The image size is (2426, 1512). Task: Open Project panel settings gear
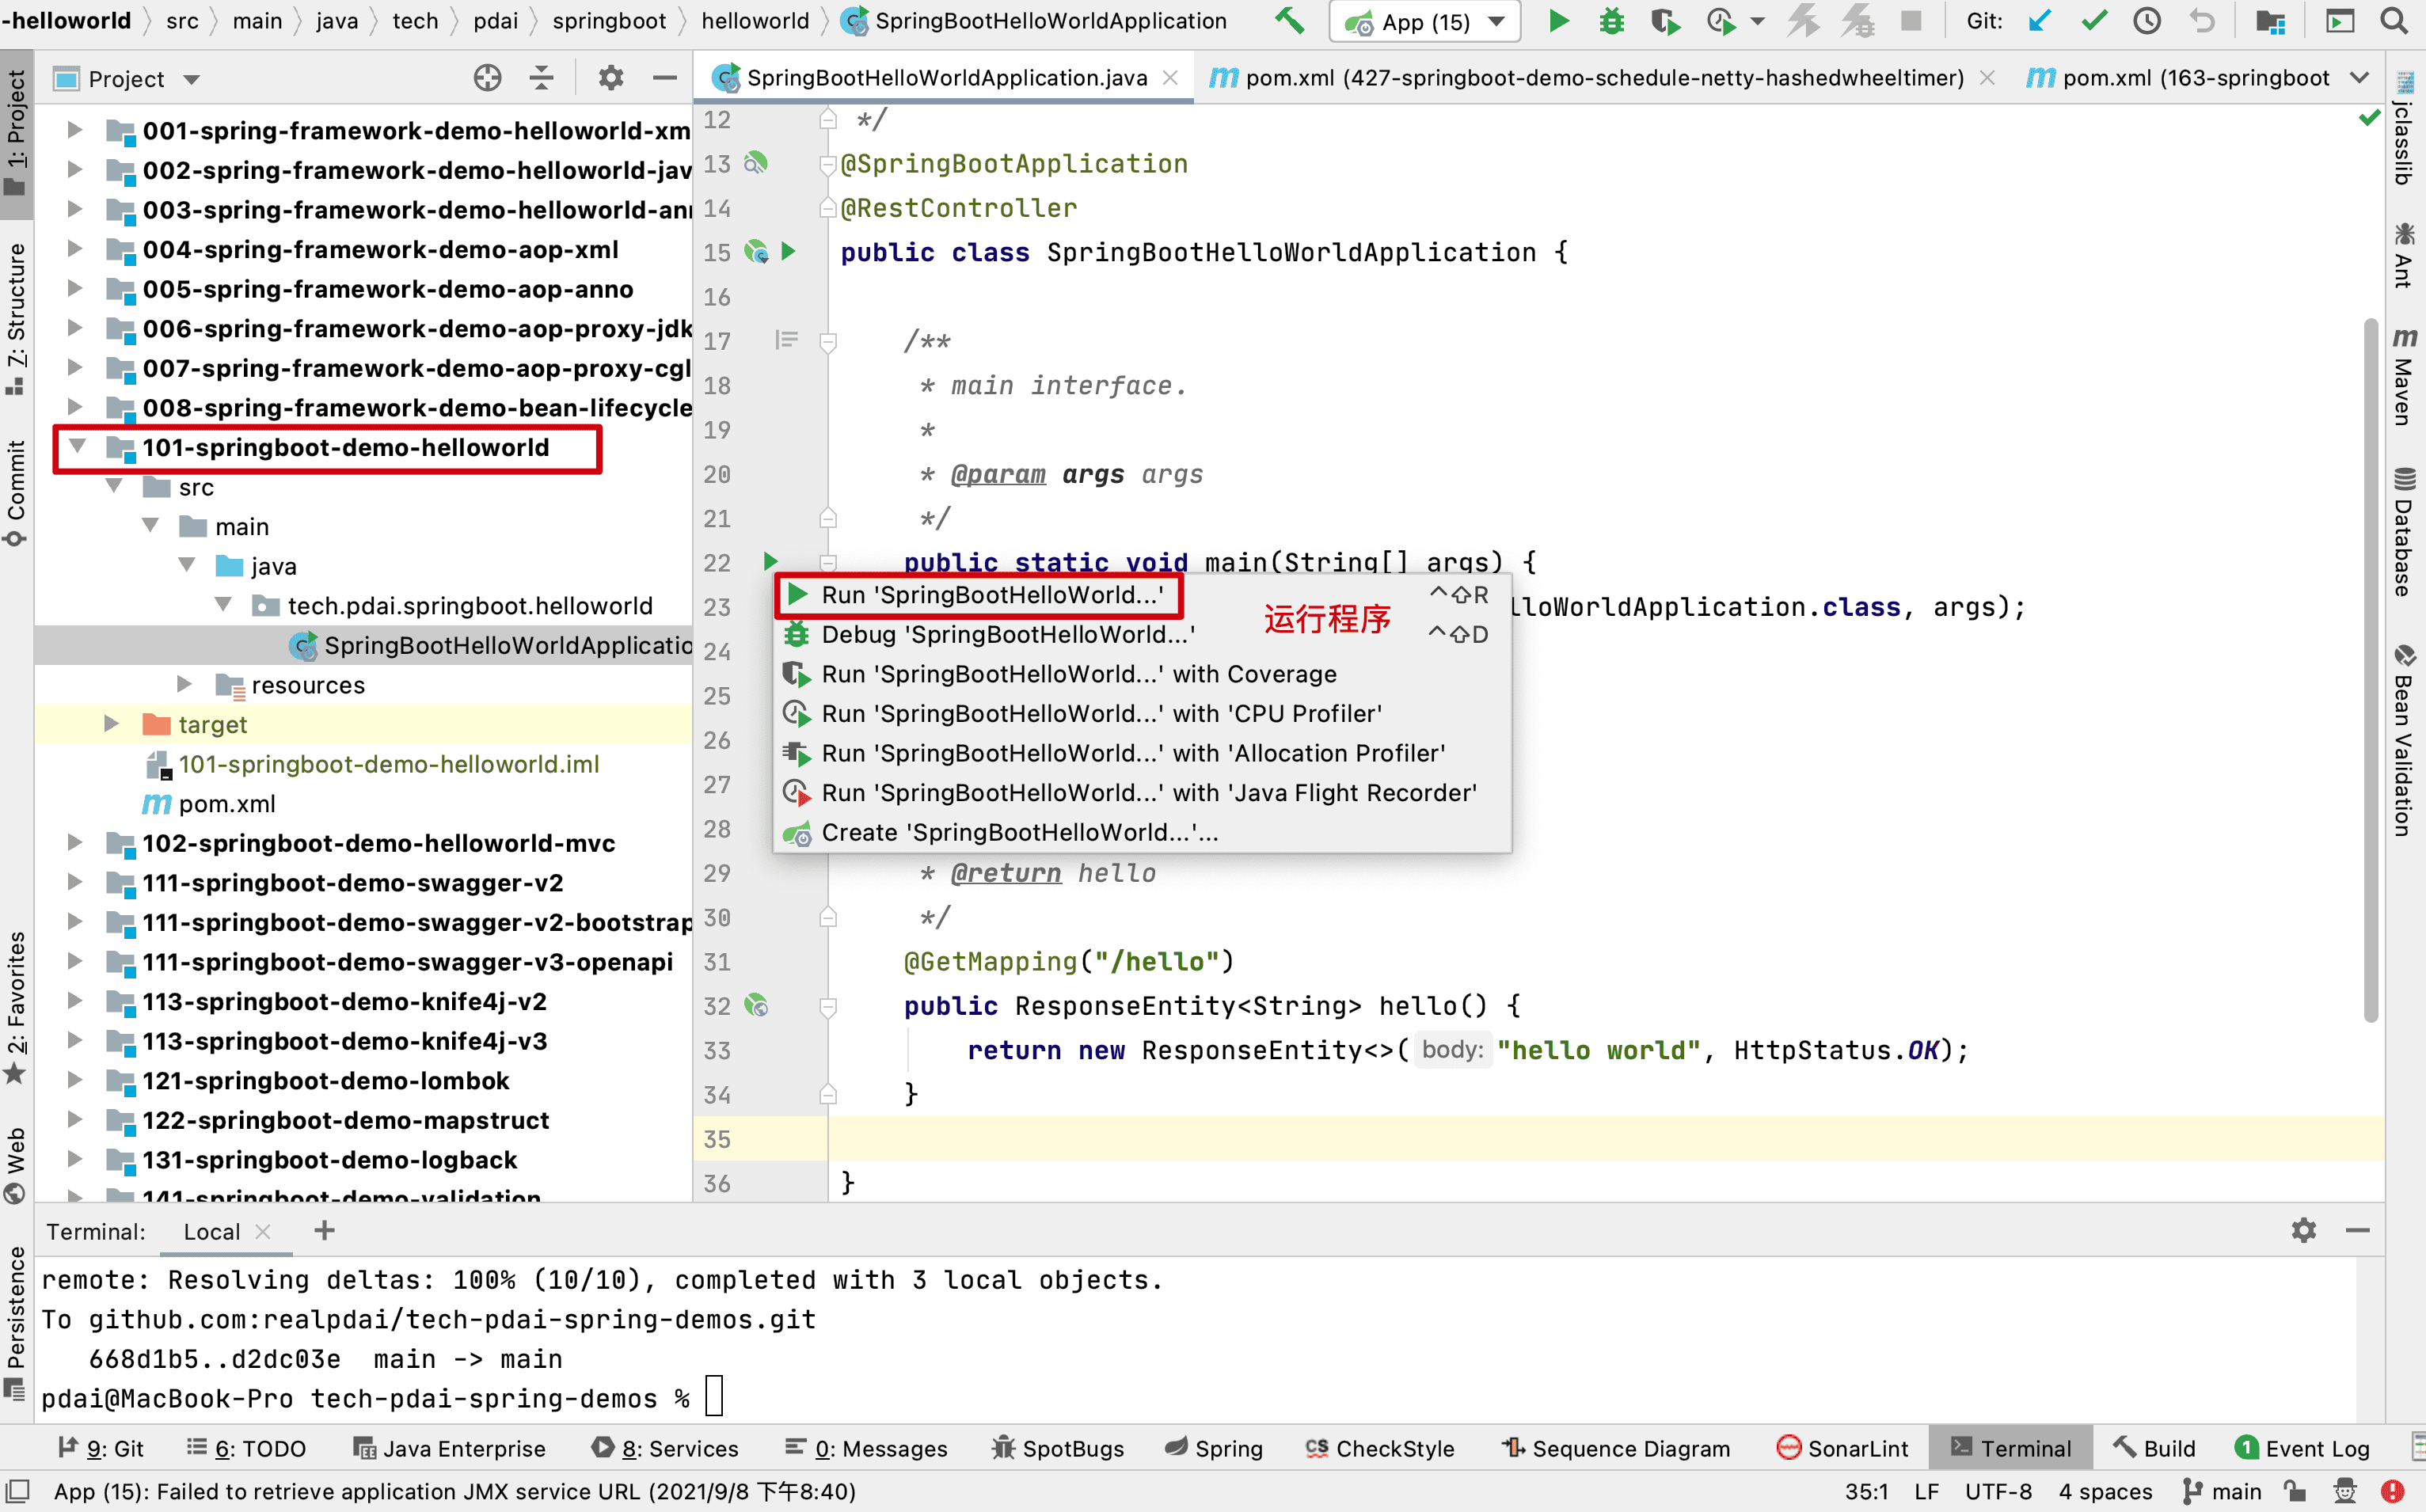[610, 78]
